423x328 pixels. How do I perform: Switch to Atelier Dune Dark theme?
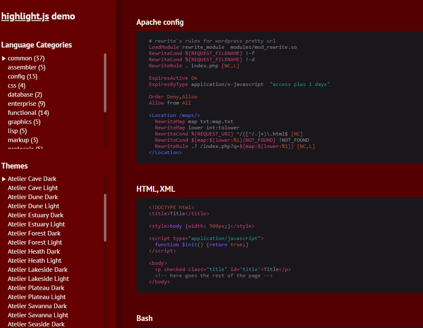pyautogui.click(x=33, y=197)
